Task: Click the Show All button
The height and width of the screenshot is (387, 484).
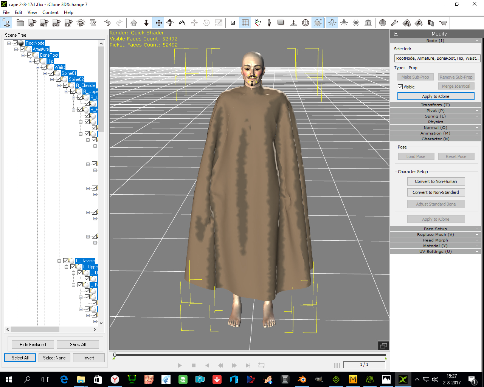Action: coord(78,345)
